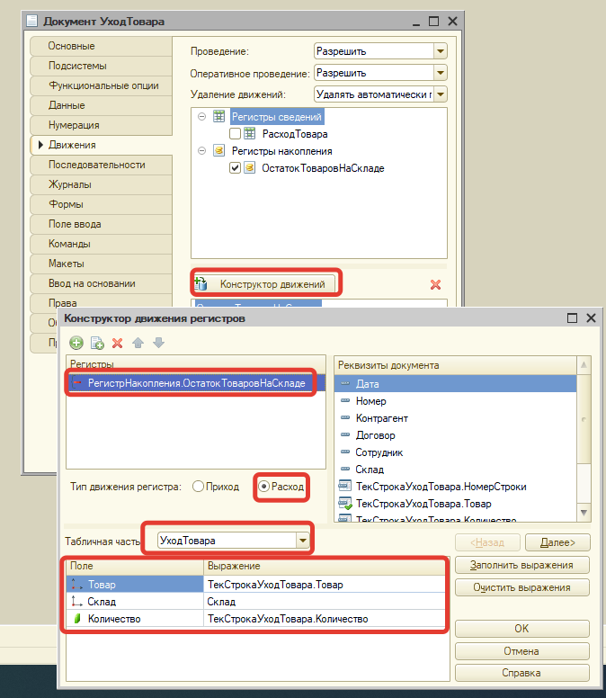606x698 pixels.
Task: Open help with Справка button
Action: tap(521, 673)
